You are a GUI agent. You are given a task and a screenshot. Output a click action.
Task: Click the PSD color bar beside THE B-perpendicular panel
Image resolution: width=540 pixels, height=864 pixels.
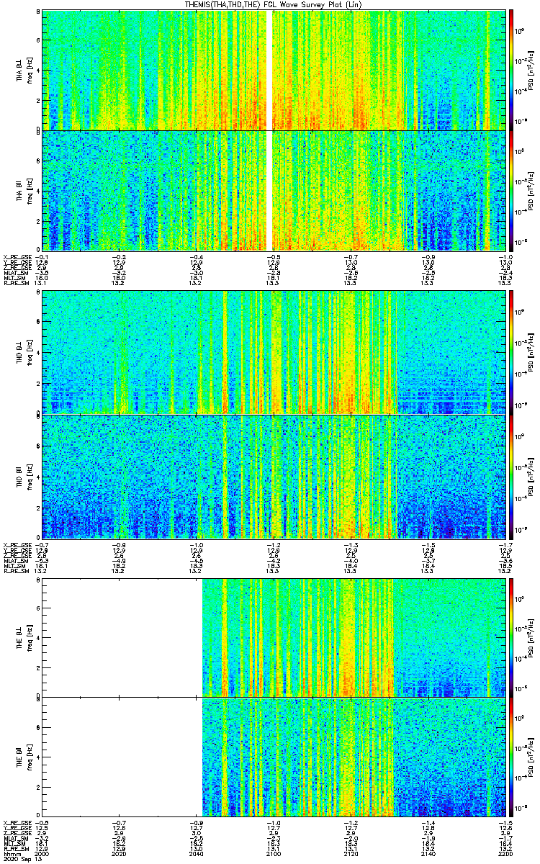click(511, 638)
